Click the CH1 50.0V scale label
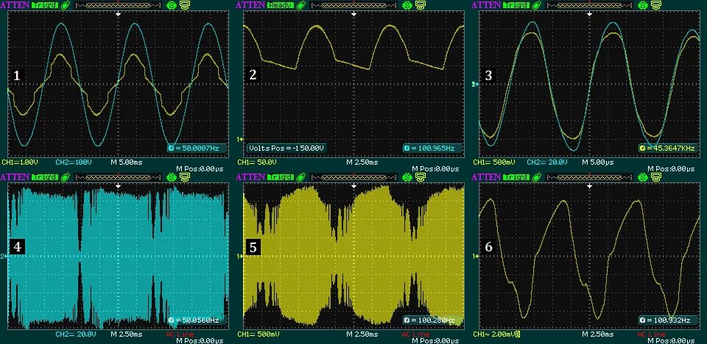The image size is (707, 344). [x=256, y=162]
